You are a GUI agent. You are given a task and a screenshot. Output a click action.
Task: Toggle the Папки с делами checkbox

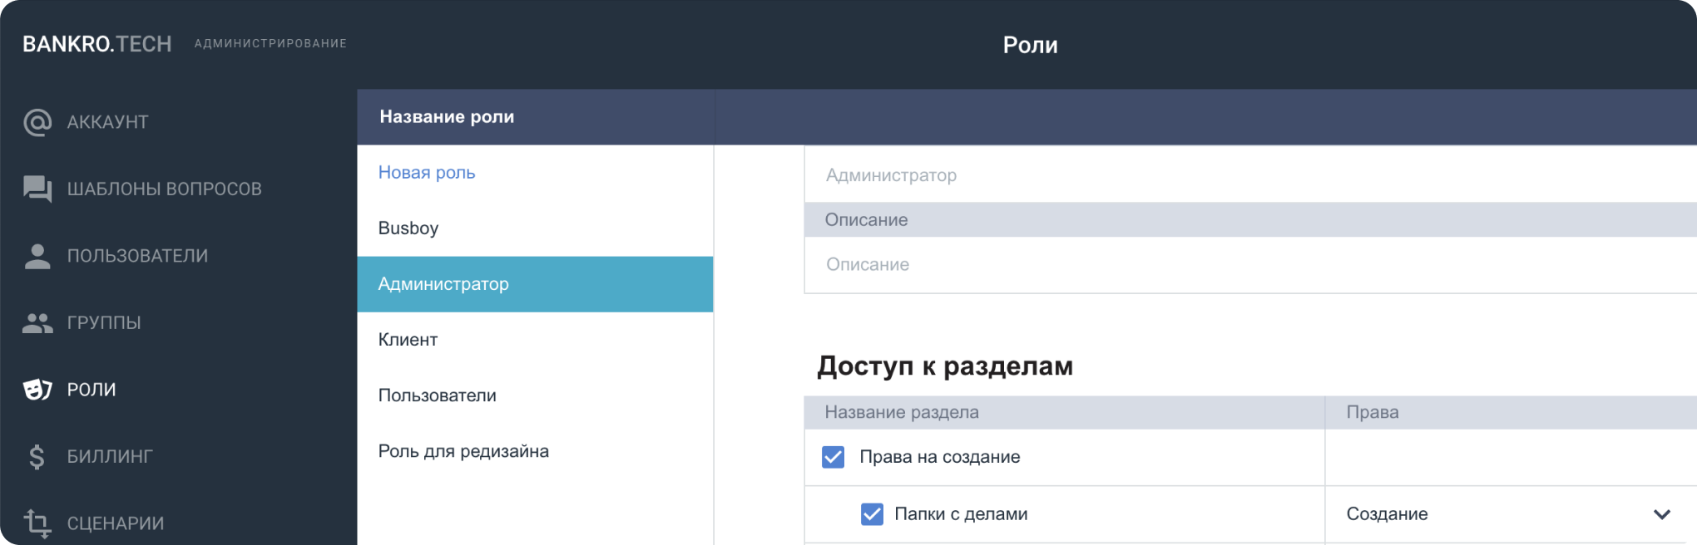872,514
